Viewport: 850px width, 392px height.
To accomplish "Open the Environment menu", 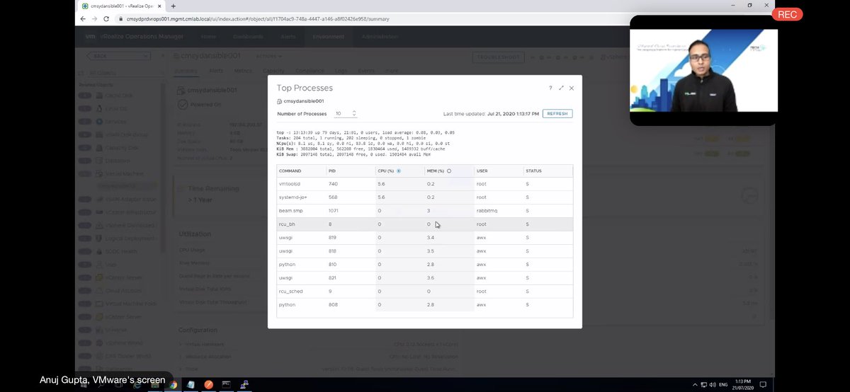I will [329, 36].
